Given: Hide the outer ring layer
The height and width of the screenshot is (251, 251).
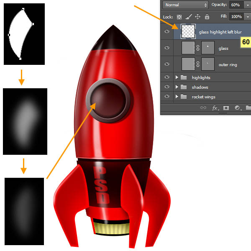Looking at the screenshot, I should [x=167, y=64].
